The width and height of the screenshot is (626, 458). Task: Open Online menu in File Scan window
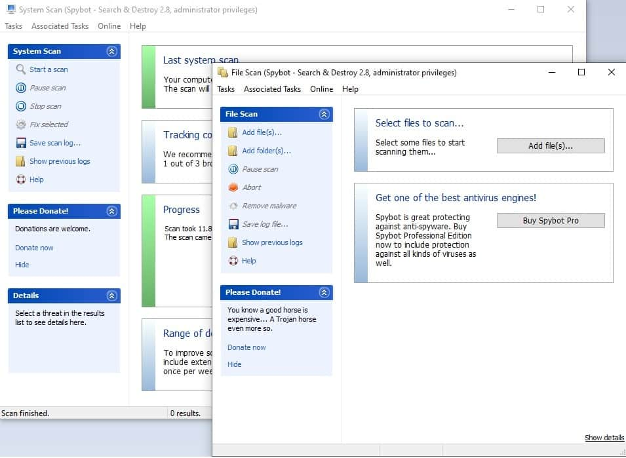[321, 89]
